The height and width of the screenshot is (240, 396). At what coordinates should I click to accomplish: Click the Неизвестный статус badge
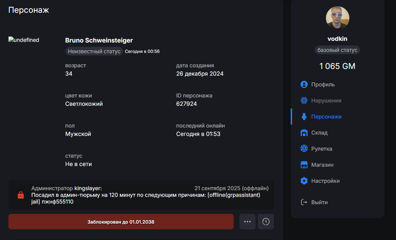pyautogui.click(x=94, y=51)
